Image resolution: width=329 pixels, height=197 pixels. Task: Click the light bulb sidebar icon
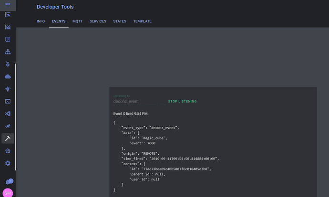click(x=8, y=89)
